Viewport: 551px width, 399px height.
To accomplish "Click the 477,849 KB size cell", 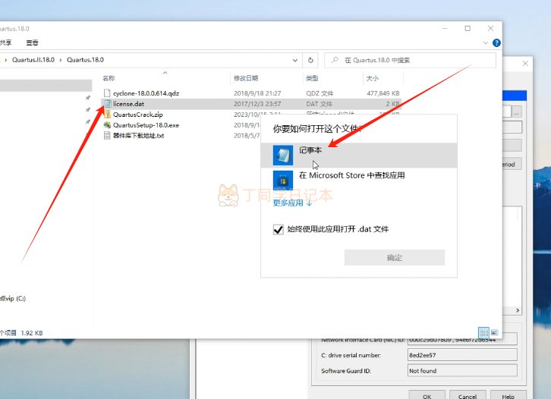I will [383, 93].
